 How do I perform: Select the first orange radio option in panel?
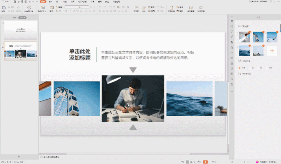240,68
